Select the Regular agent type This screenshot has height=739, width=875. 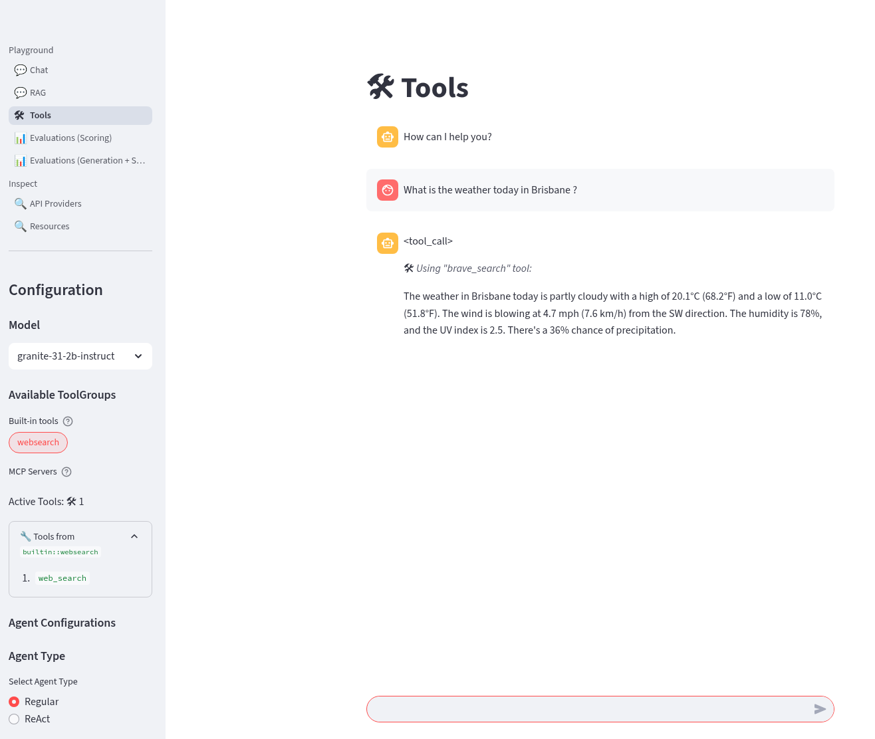[x=34, y=702]
